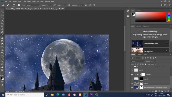Select the Hand tool
This screenshot has height=97, width=172.
point(2,67)
